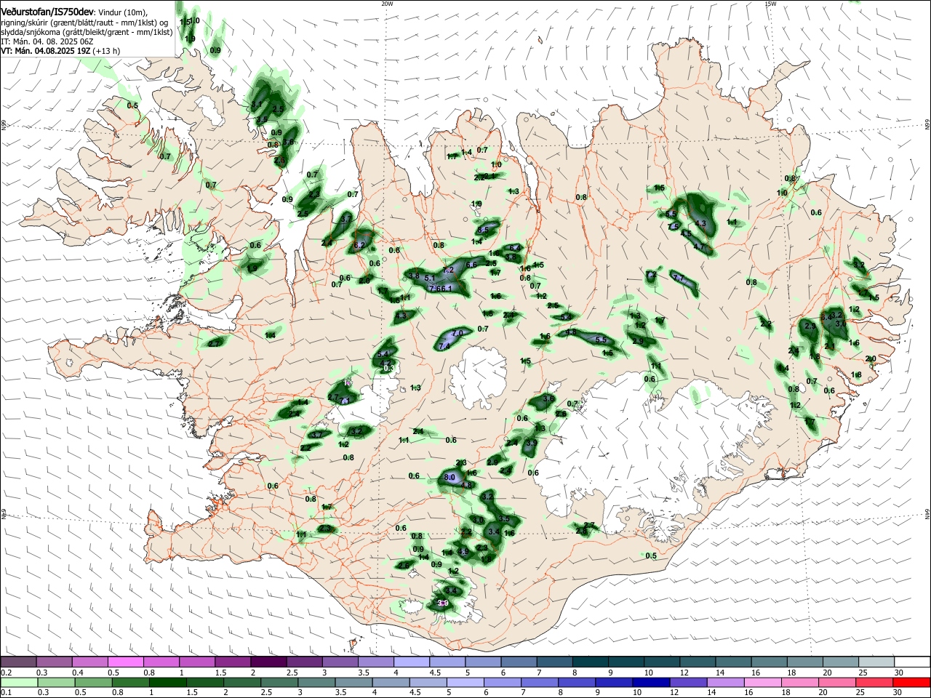931x698 pixels.
Task: Select the deep navy rain swatch starting at 10
Action: click(650, 682)
